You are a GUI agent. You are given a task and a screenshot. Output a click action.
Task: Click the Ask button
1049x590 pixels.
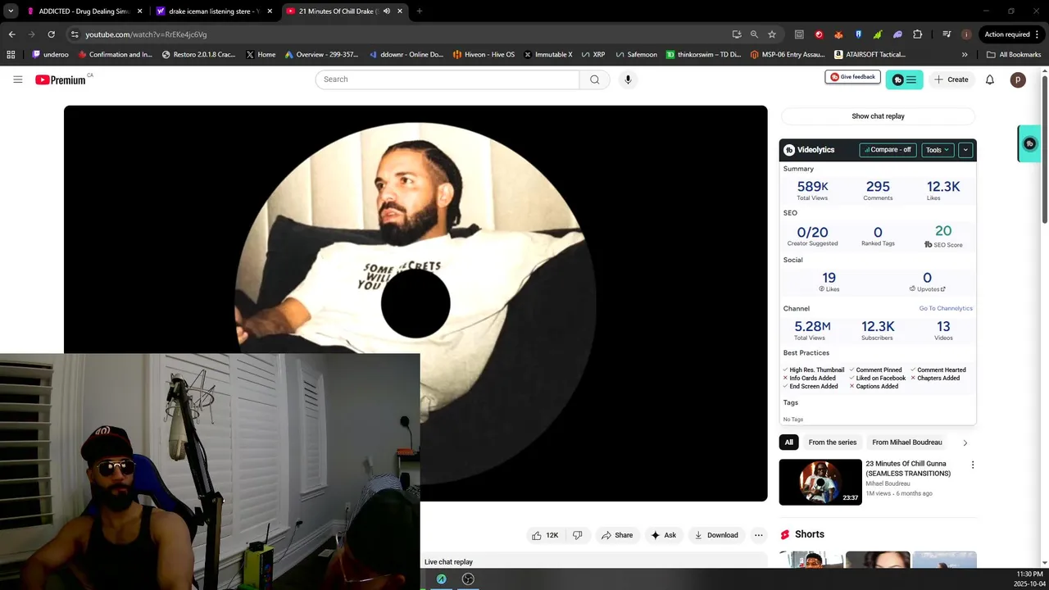point(664,535)
